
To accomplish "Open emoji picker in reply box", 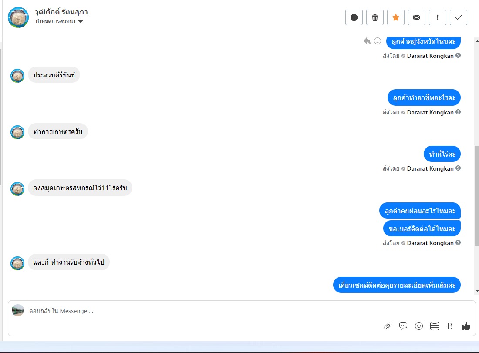I will tap(419, 326).
